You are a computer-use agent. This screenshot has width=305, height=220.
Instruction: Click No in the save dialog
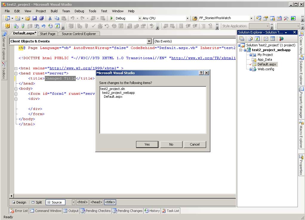171,144
